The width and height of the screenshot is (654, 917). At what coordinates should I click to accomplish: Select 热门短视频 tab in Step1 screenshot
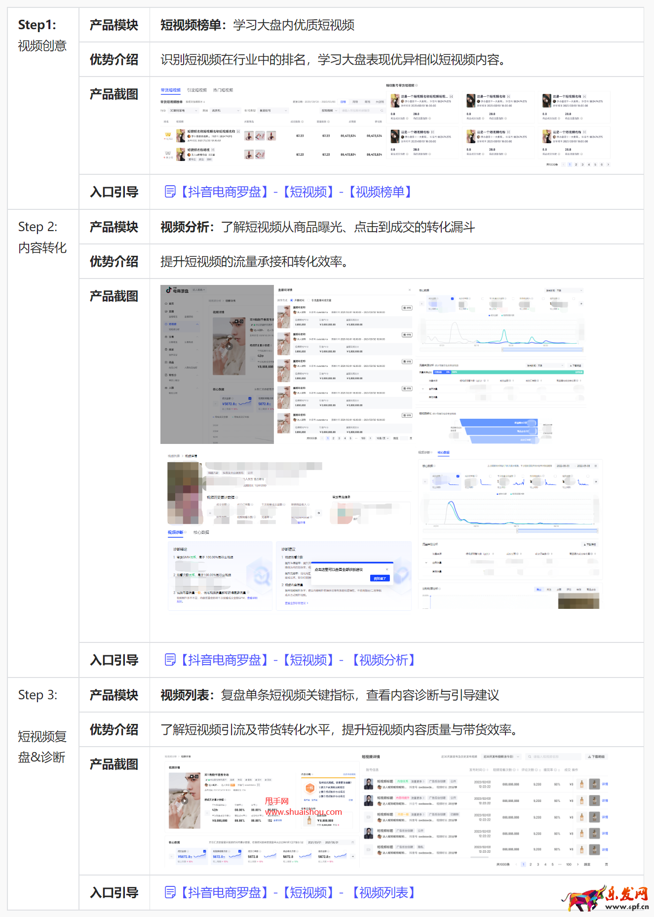click(223, 90)
